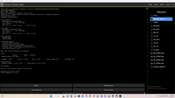This screenshot has height=98, width=175.
Task: Select the Intake device icon
Action: pyautogui.click(x=152, y=22)
